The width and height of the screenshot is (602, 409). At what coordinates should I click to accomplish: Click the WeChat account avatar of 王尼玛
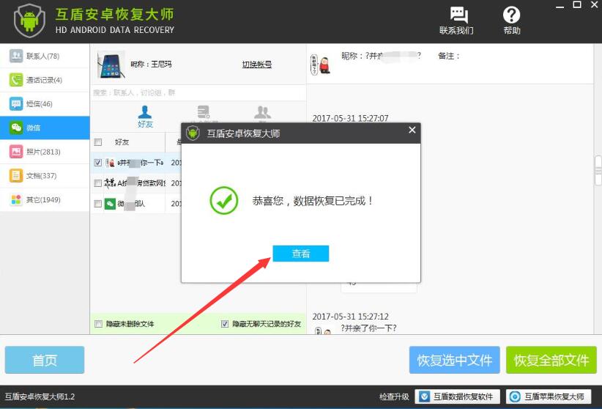pos(111,65)
